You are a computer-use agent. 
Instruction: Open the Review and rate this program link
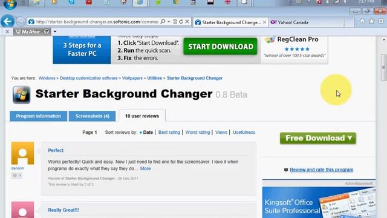point(321,170)
